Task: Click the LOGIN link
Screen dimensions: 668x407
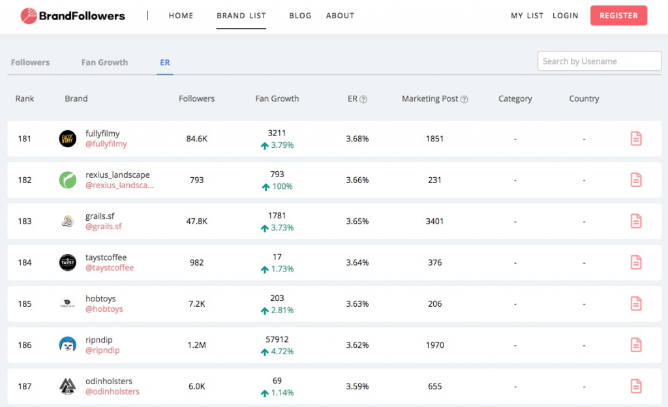Action: point(566,16)
